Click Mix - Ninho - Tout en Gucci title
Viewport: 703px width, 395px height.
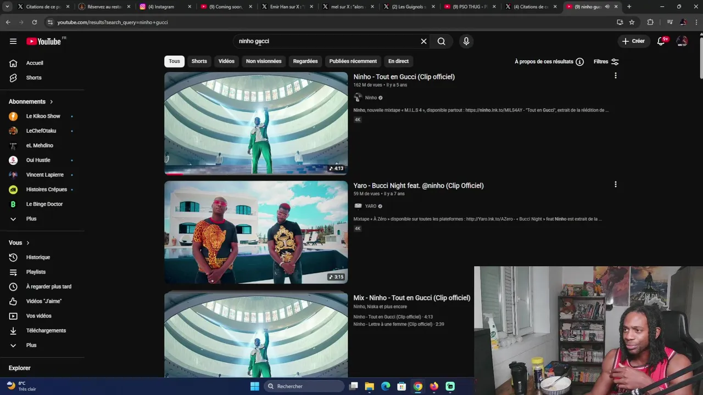[x=412, y=298]
